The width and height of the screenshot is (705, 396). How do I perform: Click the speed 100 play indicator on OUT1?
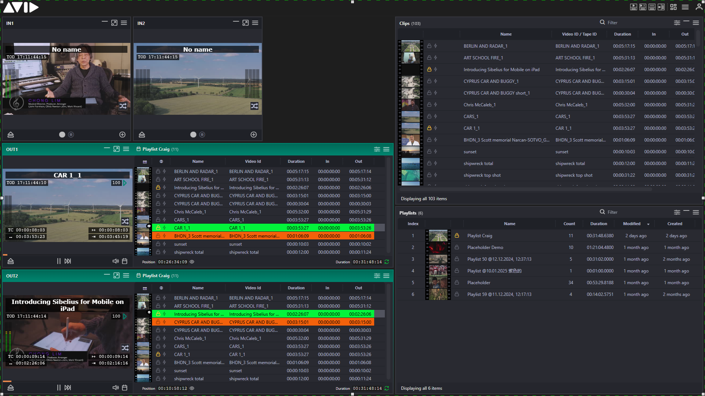pyautogui.click(x=119, y=183)
